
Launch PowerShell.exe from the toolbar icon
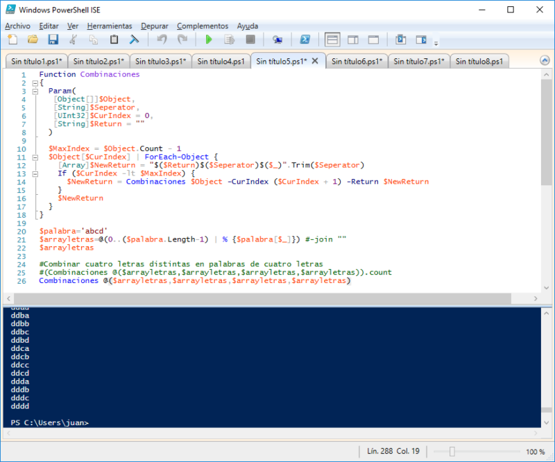(x=305, y=40)
